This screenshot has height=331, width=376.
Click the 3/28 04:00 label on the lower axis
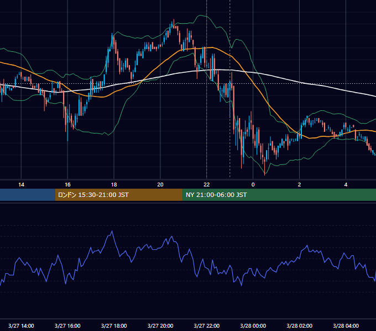(346, 325)
